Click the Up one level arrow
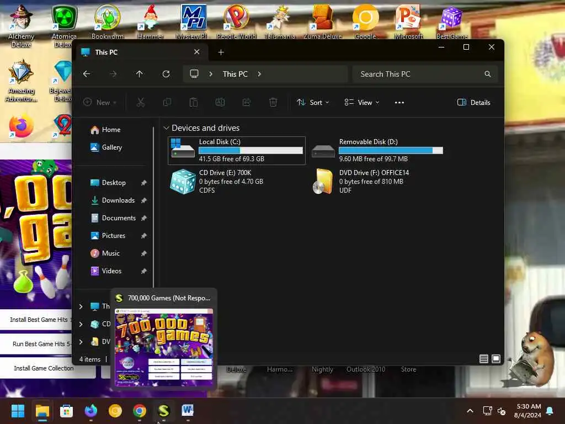 click(x=140, y=74)
